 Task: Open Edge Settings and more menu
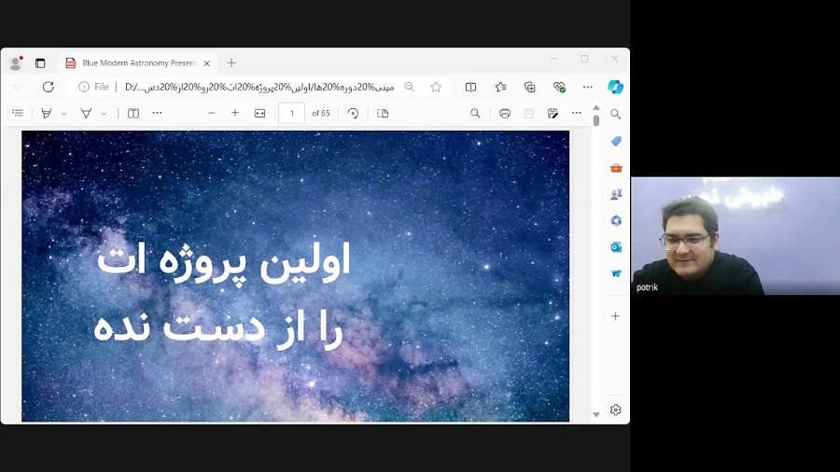pos(588,87)
